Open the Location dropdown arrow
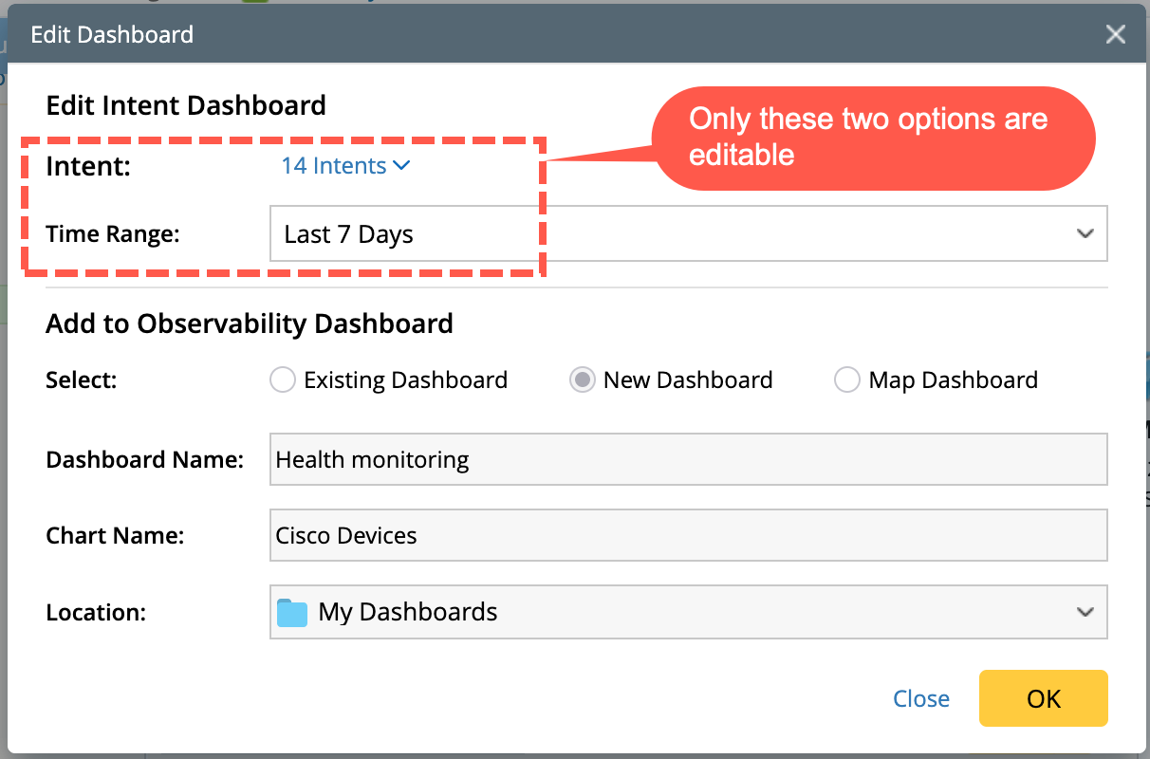This screenshot has height=759, width=1150. (1085, 612)
